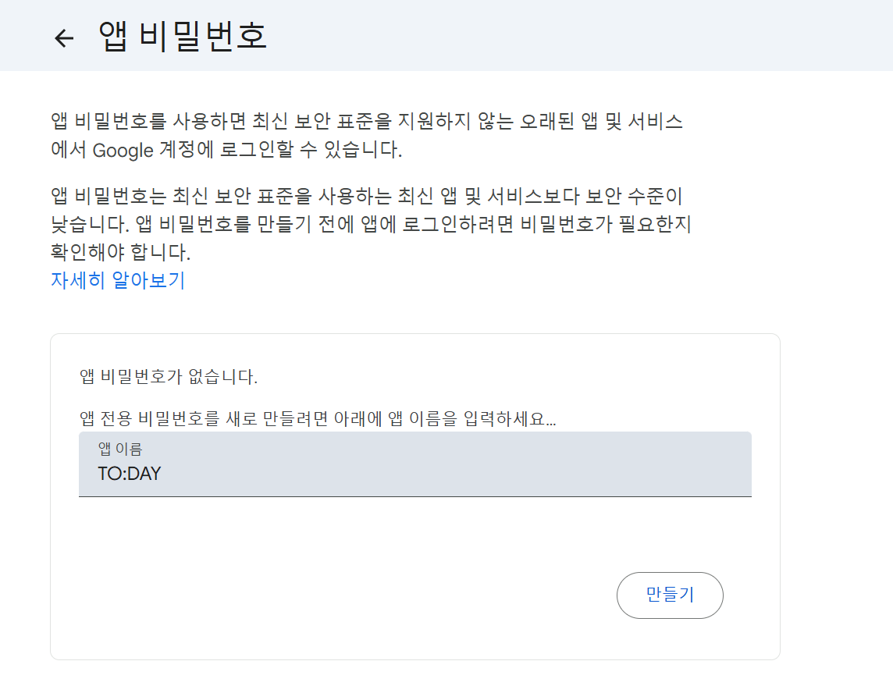
Task: Go back using the left arrow icon
Action: pyautogui.click(x=64, y=38)
